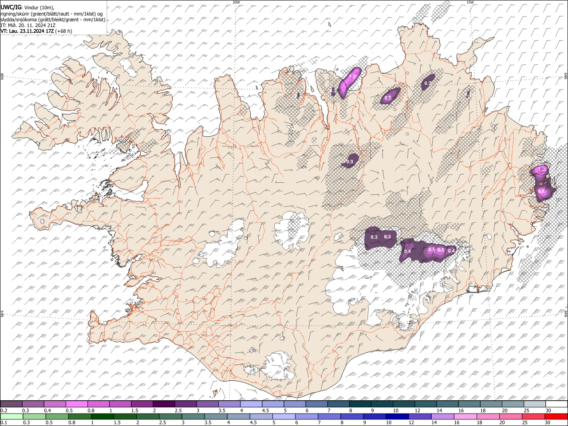Screen dimensions: 568x426
Task: Click the white 30 swatch in snow legend
Action: tap(556, 404)
